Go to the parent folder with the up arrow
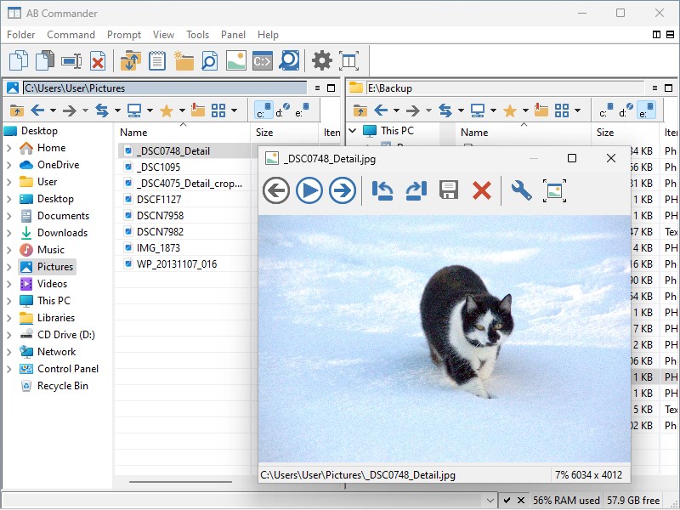The image size is (680, 510). click(15, 110)
